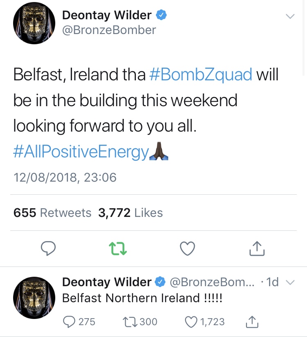Open the #AllPositiveEnergy hashtag
The image size is (307, 337).
pyautogui.click(x=81, y=153)
